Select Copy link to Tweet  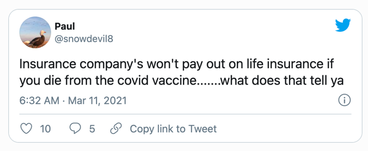pos(173,129)
